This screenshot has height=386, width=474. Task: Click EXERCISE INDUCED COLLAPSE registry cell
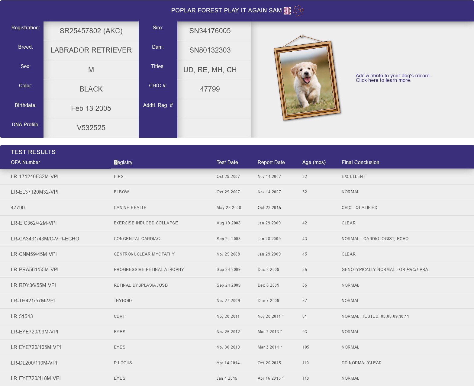146,223
